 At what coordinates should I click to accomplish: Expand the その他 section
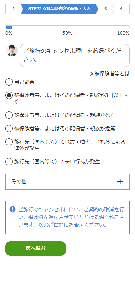click(67, 182)
